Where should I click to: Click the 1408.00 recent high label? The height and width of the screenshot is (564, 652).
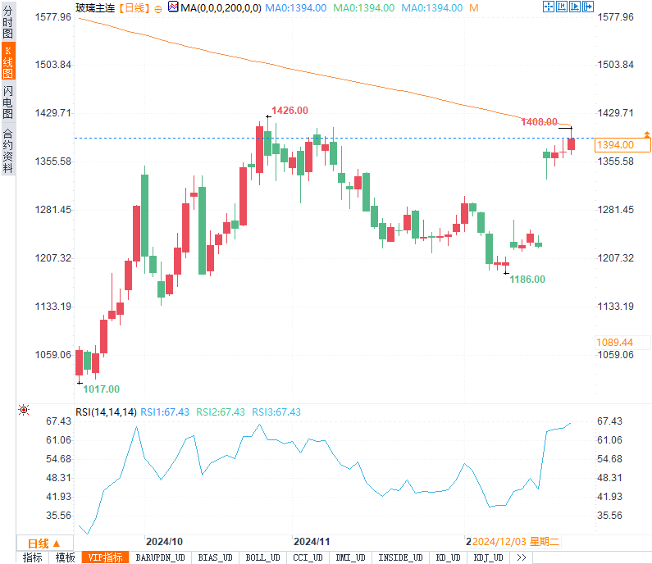click(539, 122)
